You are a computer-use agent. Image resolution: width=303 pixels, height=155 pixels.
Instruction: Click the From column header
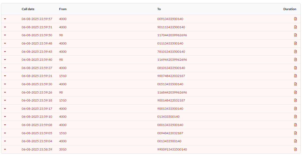coord(63,9)
